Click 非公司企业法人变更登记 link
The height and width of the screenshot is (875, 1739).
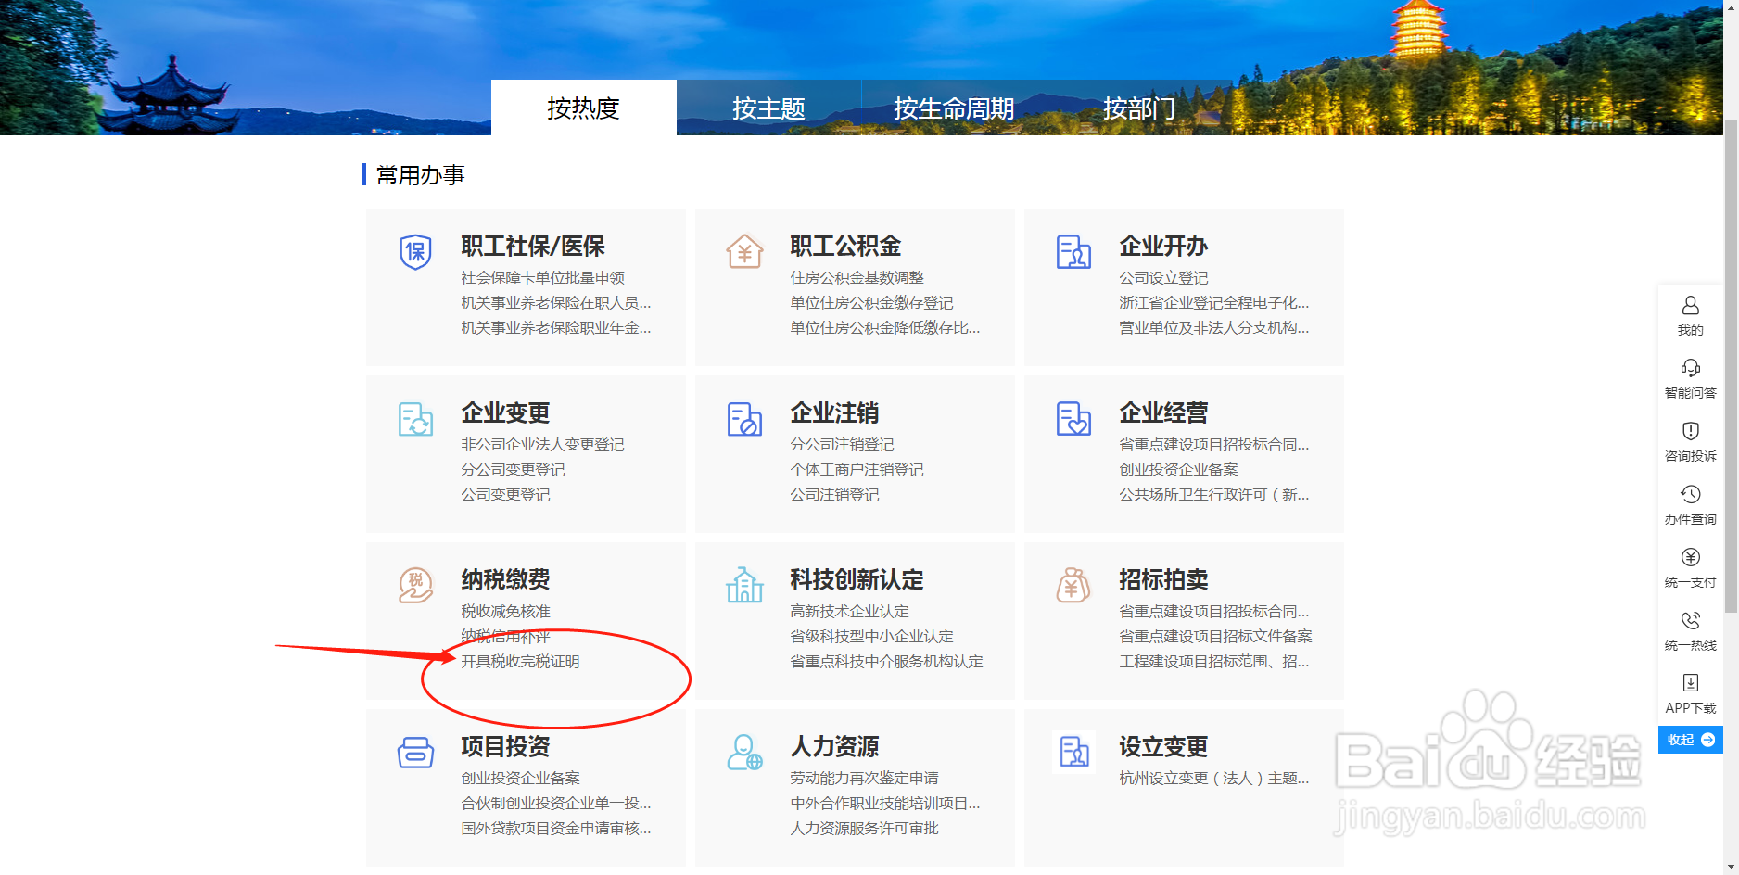click(542, 445)
